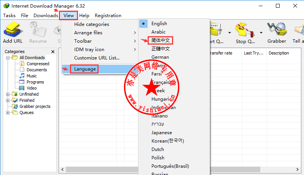The width and height of the screenshot is (304, 175).
Task: Click the Finished folder checkmark icon
Action: [x=15, y=100]
